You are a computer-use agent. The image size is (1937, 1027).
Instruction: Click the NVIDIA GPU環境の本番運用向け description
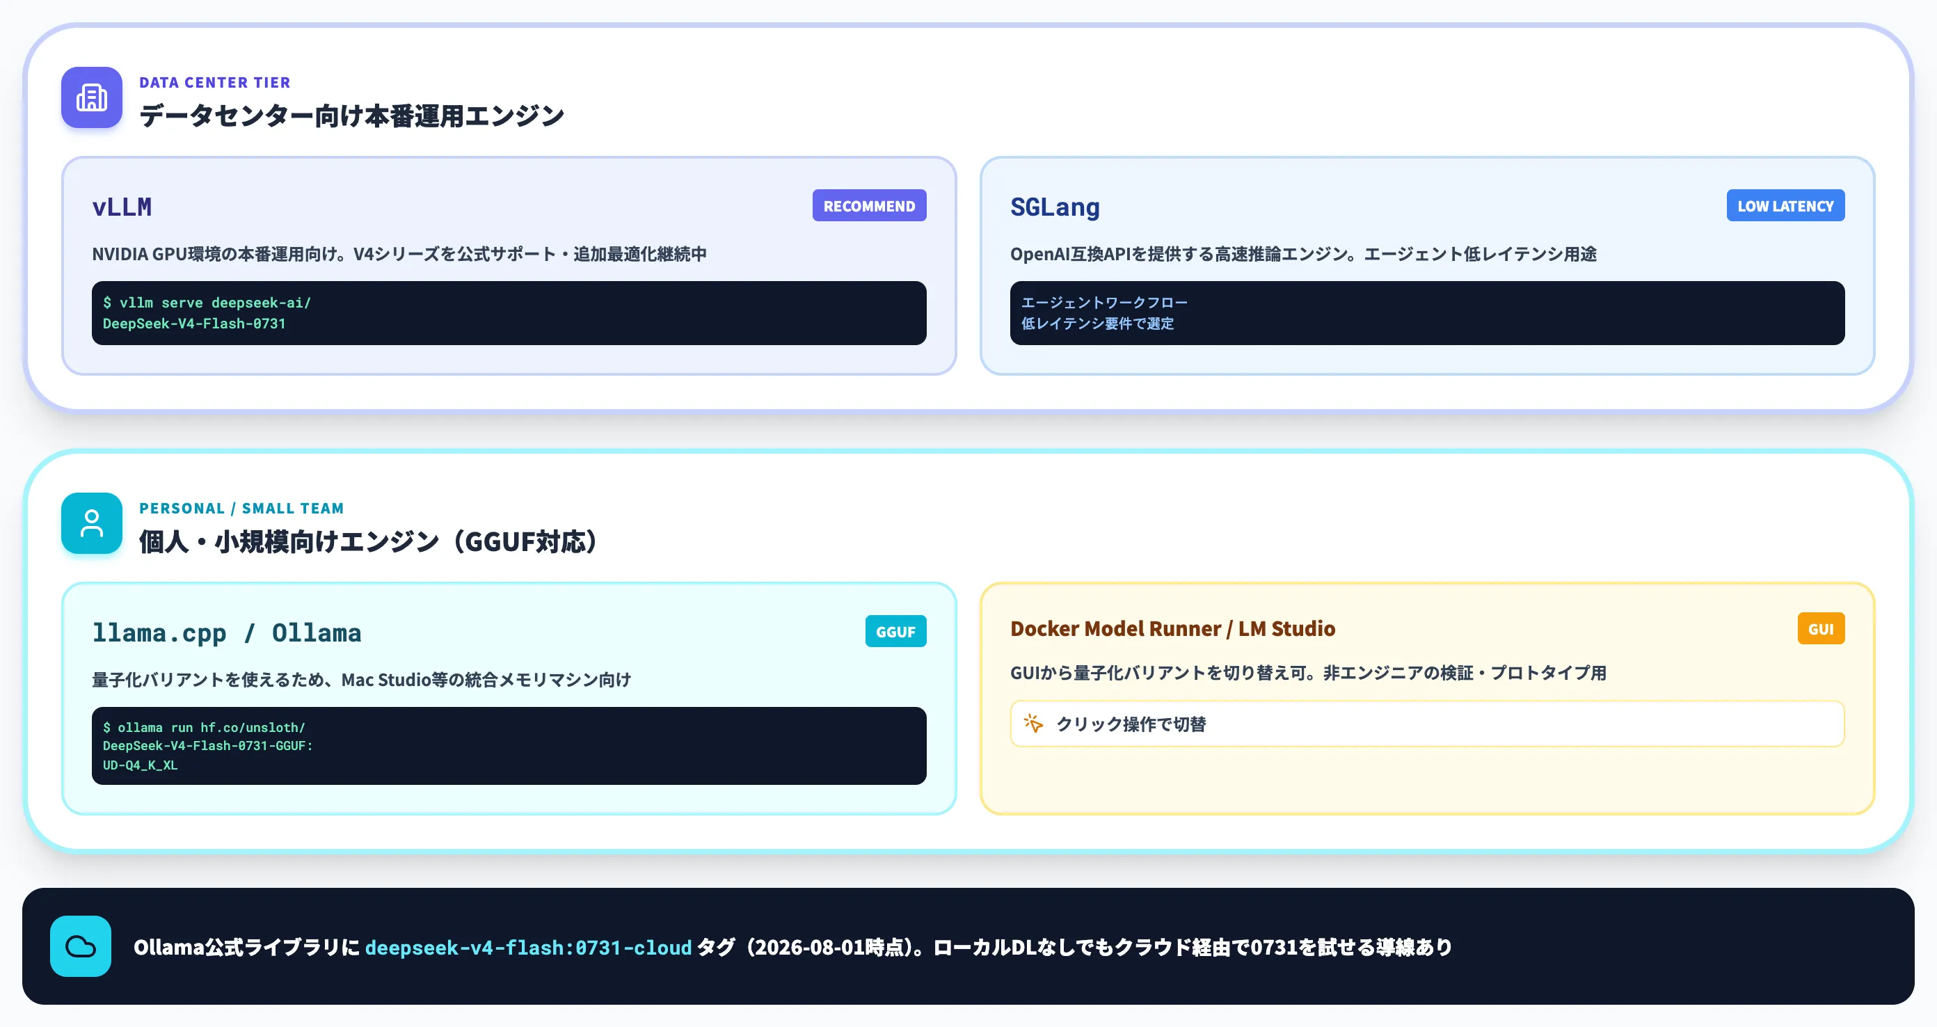pos(399,254)
